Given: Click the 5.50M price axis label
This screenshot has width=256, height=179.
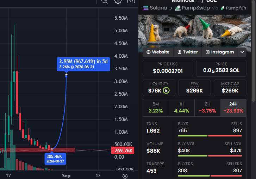Looking at the screenshot, I should click(x=121, y=18).
